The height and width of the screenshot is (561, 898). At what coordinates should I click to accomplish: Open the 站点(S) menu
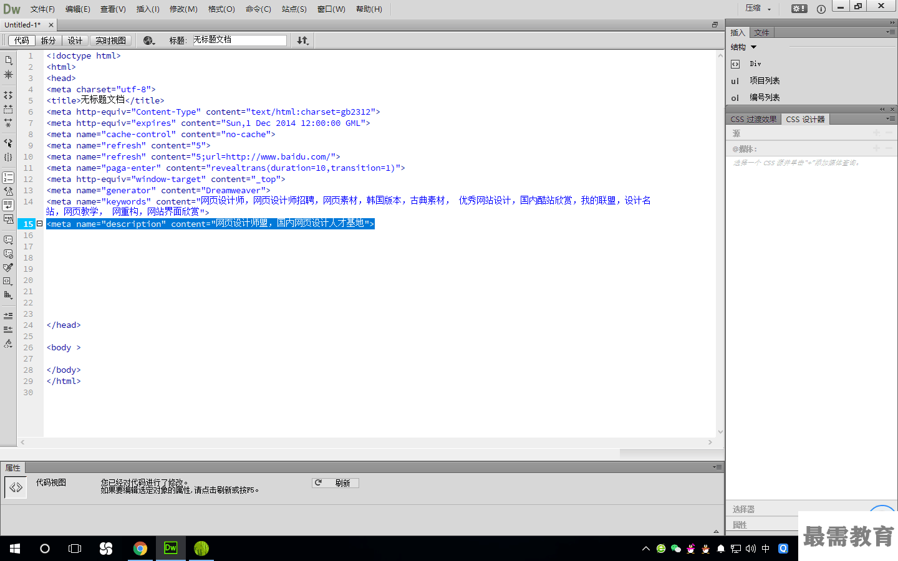pyautogui.click(x=294, y=9)
